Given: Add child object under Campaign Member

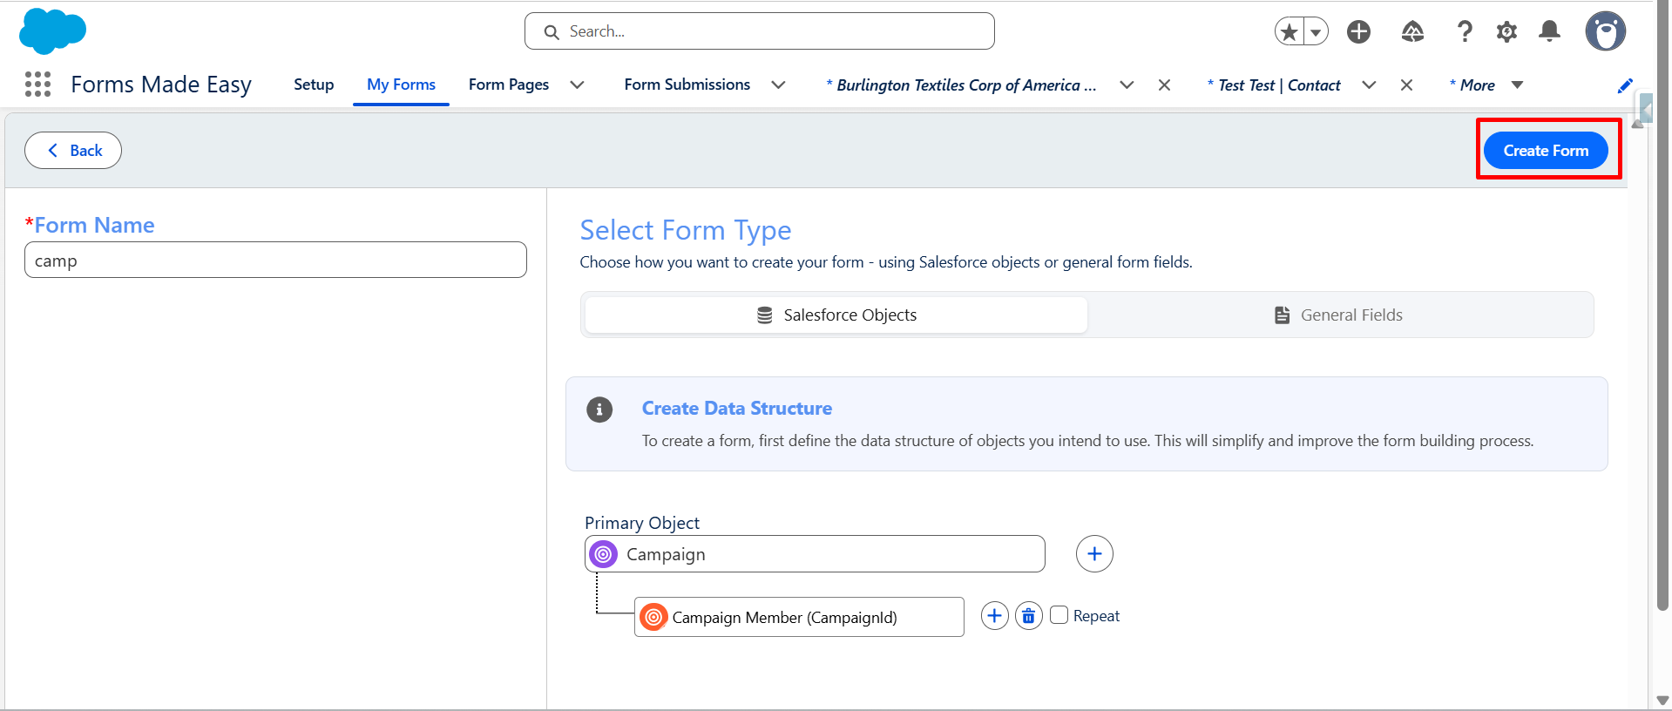Looking at the screenshot, I should tap(994, 616).
